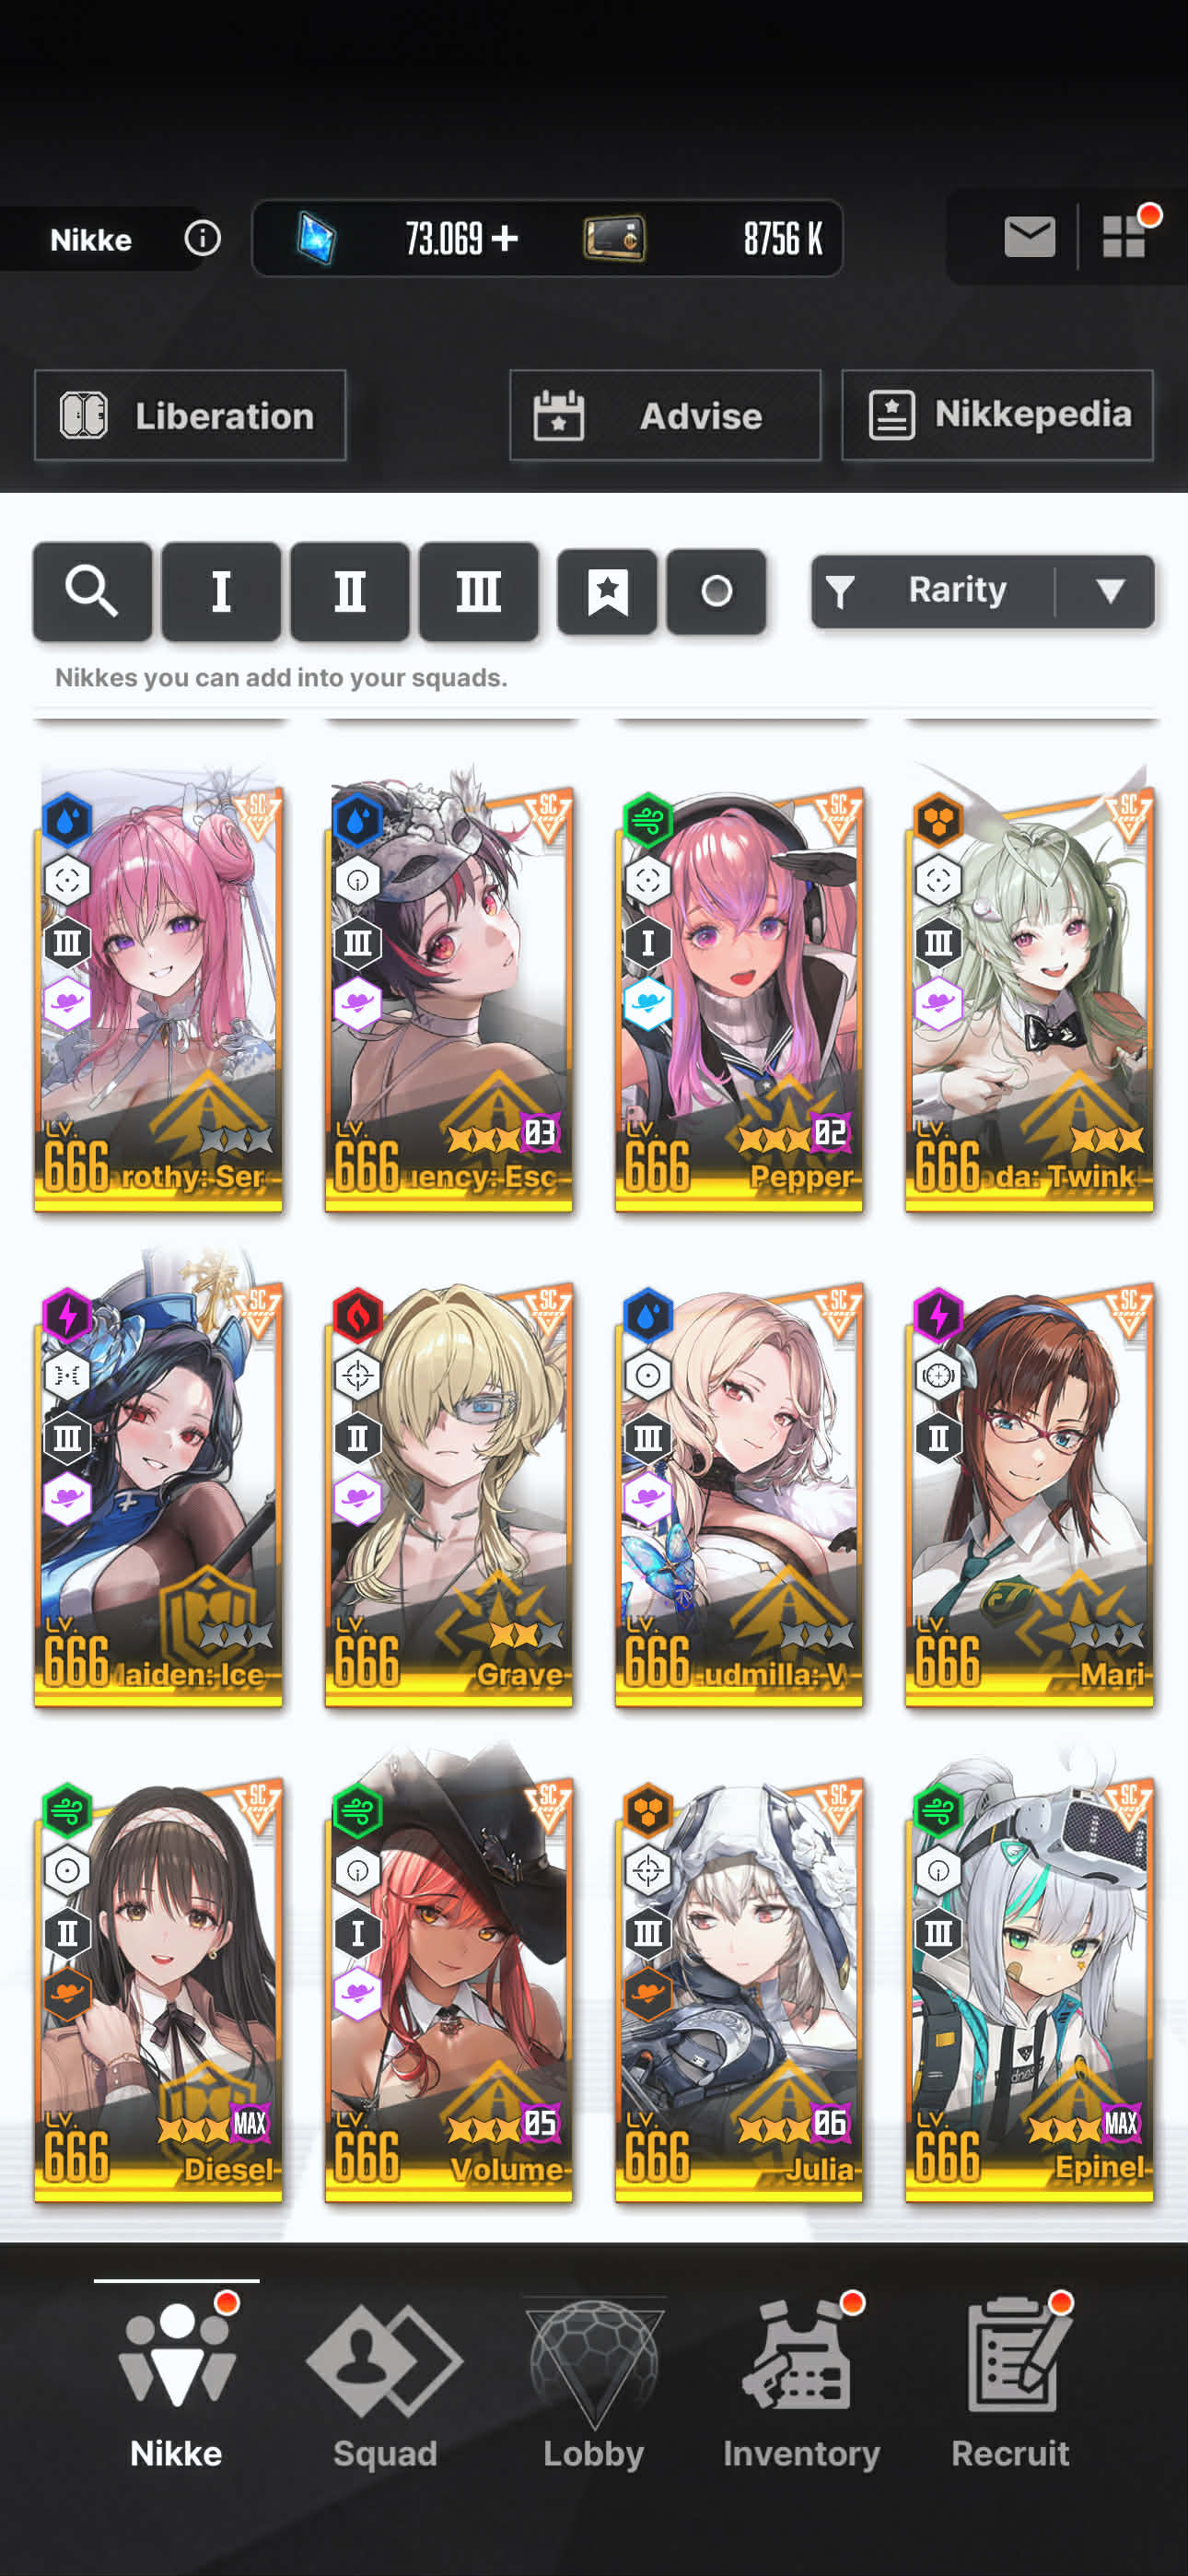Tap the plus icon beside gem count
The image size is (1188, 2576).
coord(505,238)
